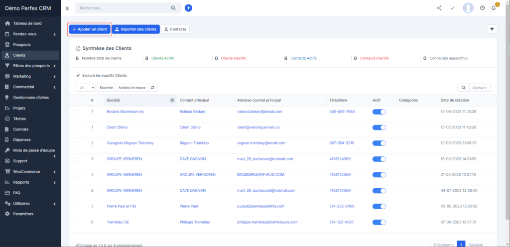Click the blue plus quick-create icon

(x=188, y=8)
